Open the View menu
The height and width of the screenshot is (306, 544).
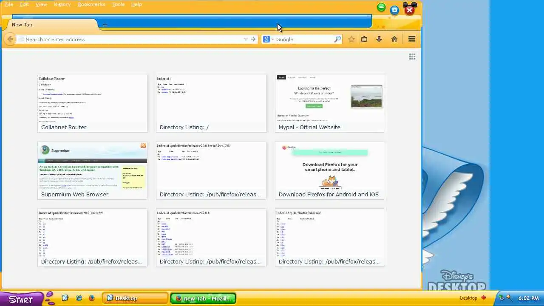pos(41,4)
